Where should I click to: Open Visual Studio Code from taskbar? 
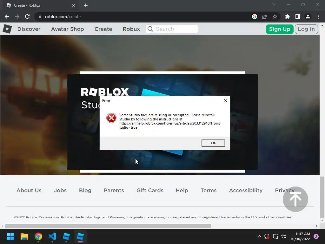click(52, 236)
